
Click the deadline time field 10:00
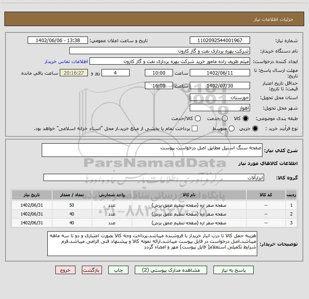click(x=159, y=73)
